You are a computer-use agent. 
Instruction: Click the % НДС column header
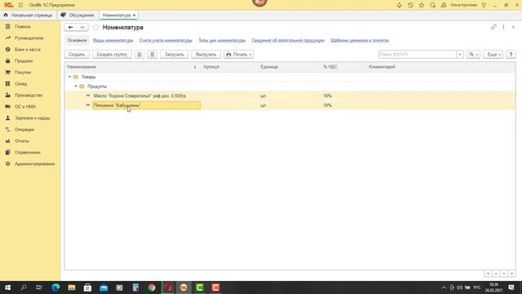[x=343, y=67]
